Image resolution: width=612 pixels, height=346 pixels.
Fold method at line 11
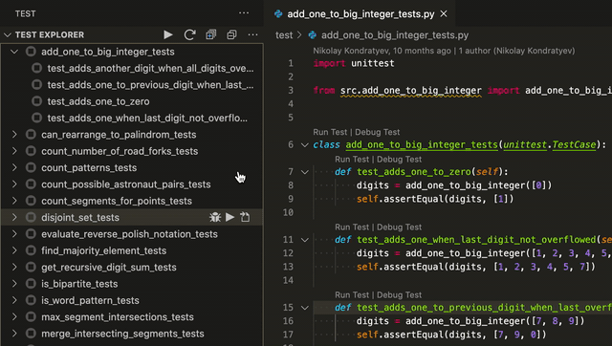point(305,240)
